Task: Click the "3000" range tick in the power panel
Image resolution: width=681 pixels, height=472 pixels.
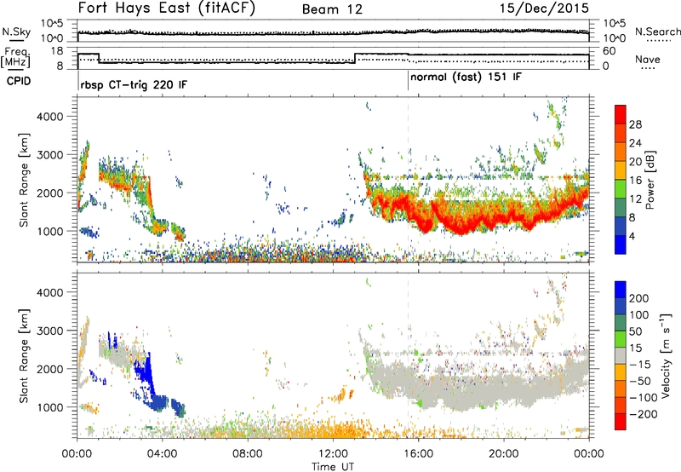Action: pos(50,155)
